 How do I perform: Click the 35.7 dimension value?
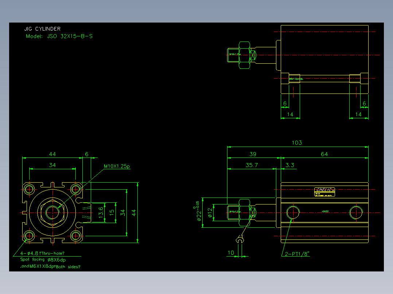coord(252,165)
